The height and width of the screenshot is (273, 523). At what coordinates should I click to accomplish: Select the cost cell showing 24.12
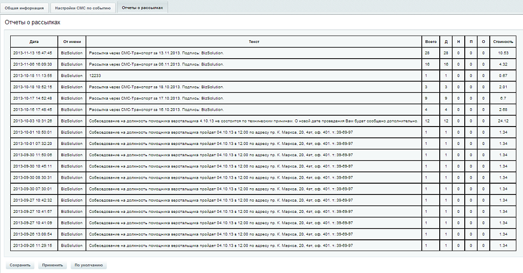(x=503, y=121)
